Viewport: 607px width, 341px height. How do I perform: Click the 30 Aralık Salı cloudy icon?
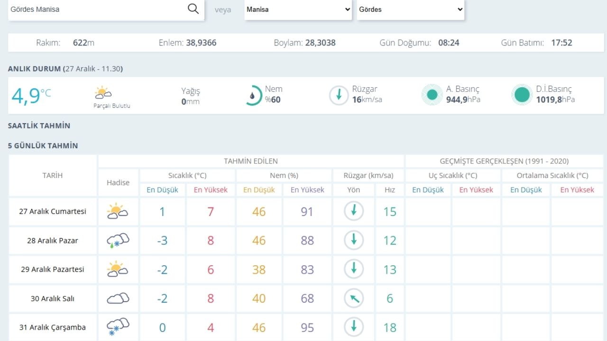tap(118, 298)
